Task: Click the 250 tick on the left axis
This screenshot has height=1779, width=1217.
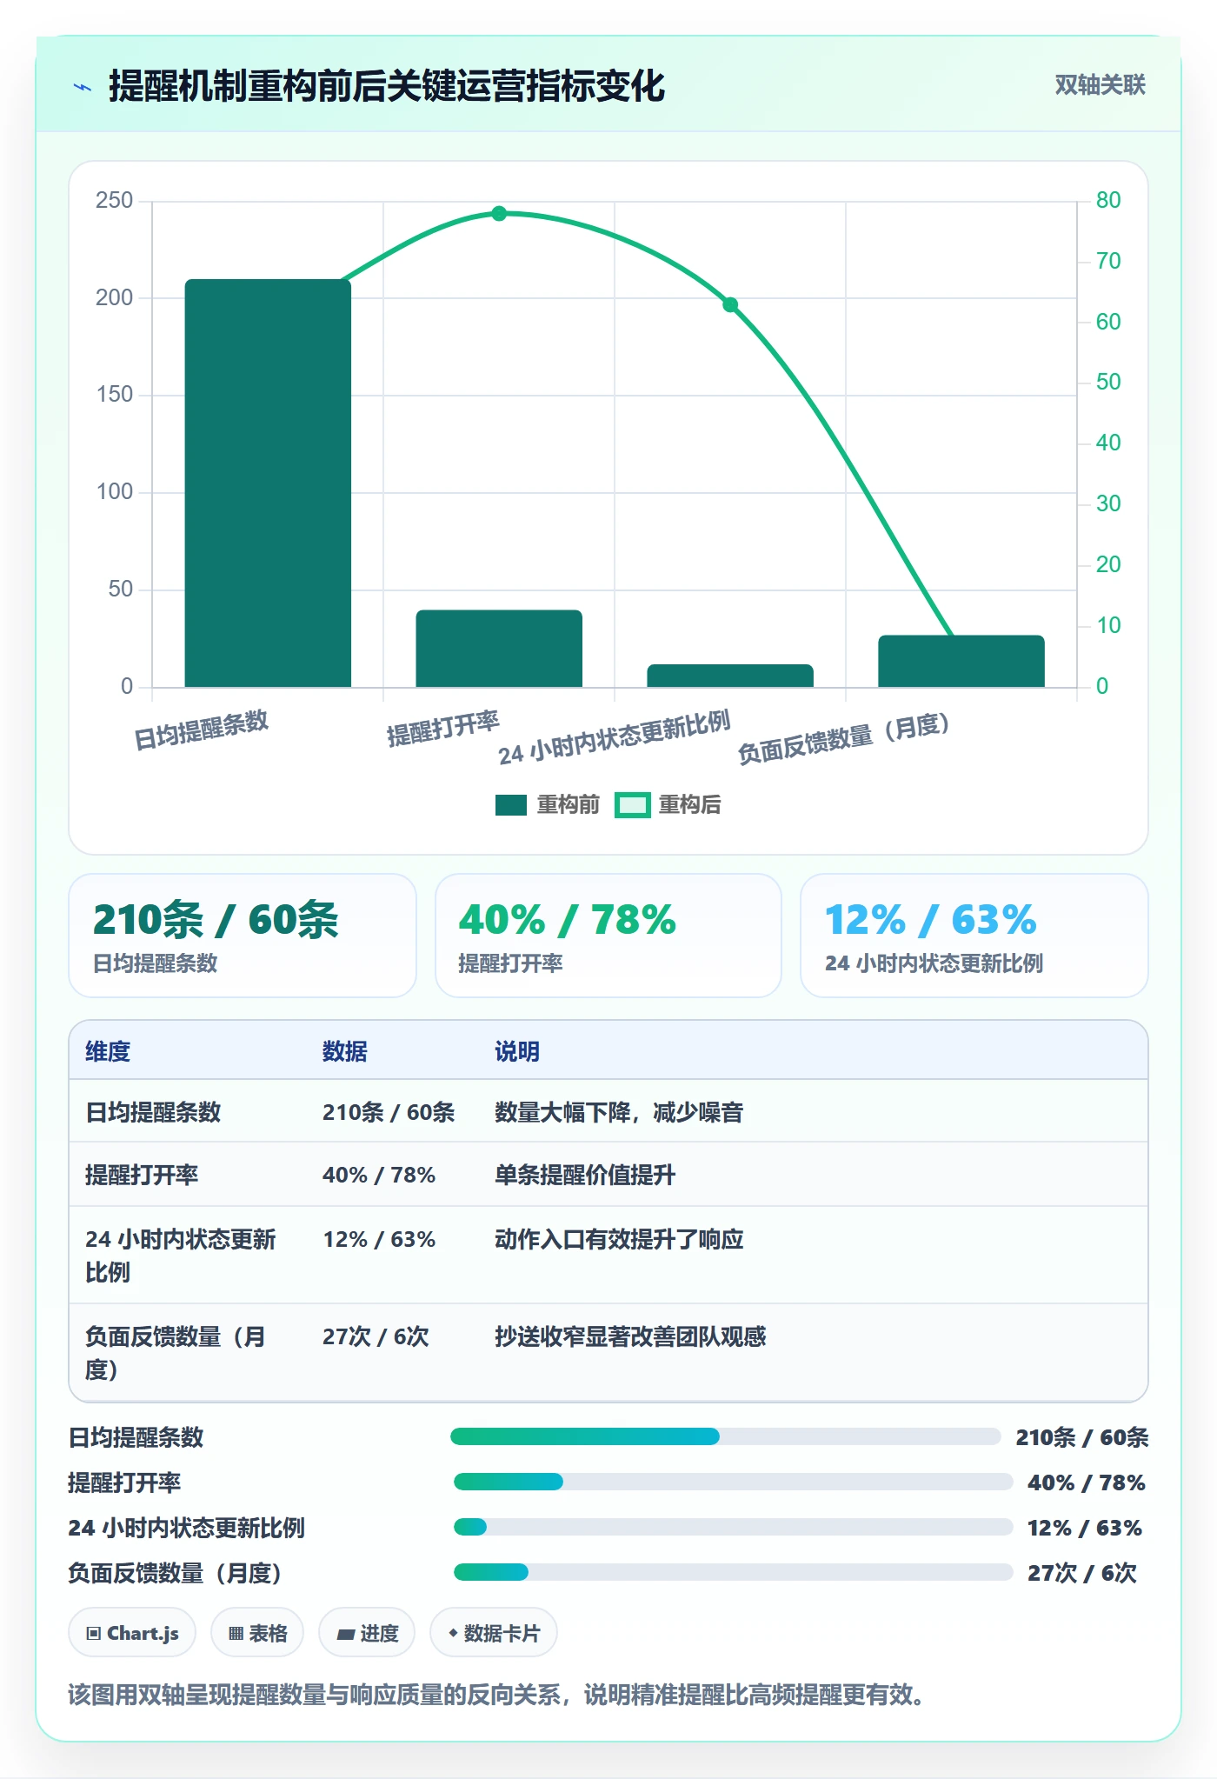Action: [x=114, y=201]
